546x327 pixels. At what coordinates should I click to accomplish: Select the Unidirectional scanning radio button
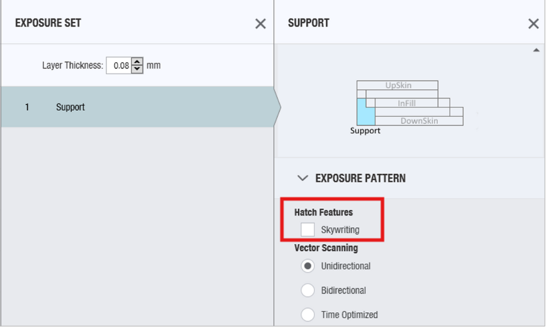pyautogui.click(x=307, y=266)
